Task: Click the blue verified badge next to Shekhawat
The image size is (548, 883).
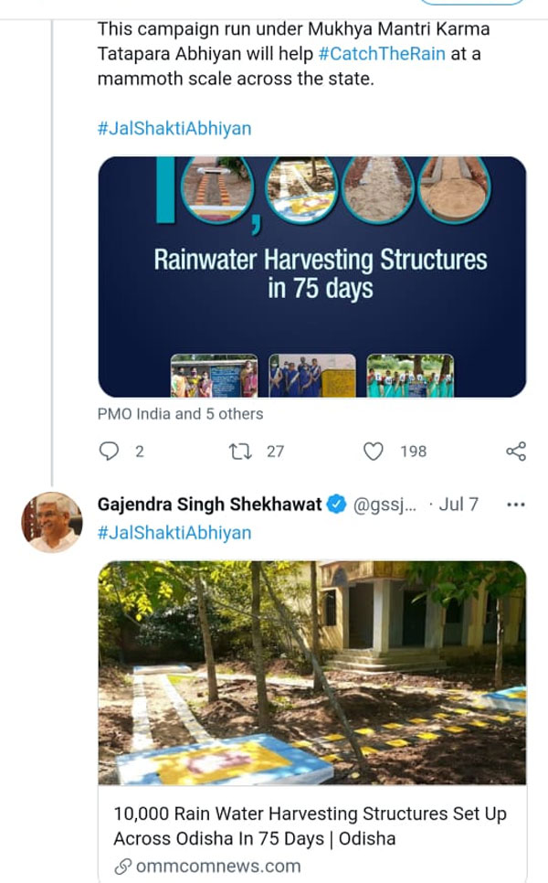Action: point(337,505)
